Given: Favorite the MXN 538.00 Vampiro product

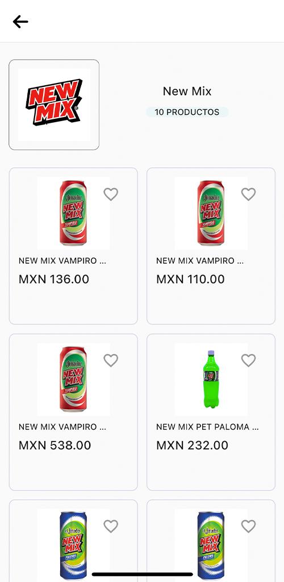Looking at the screenshot, I should pyautogui.click(x=111, y=360).
